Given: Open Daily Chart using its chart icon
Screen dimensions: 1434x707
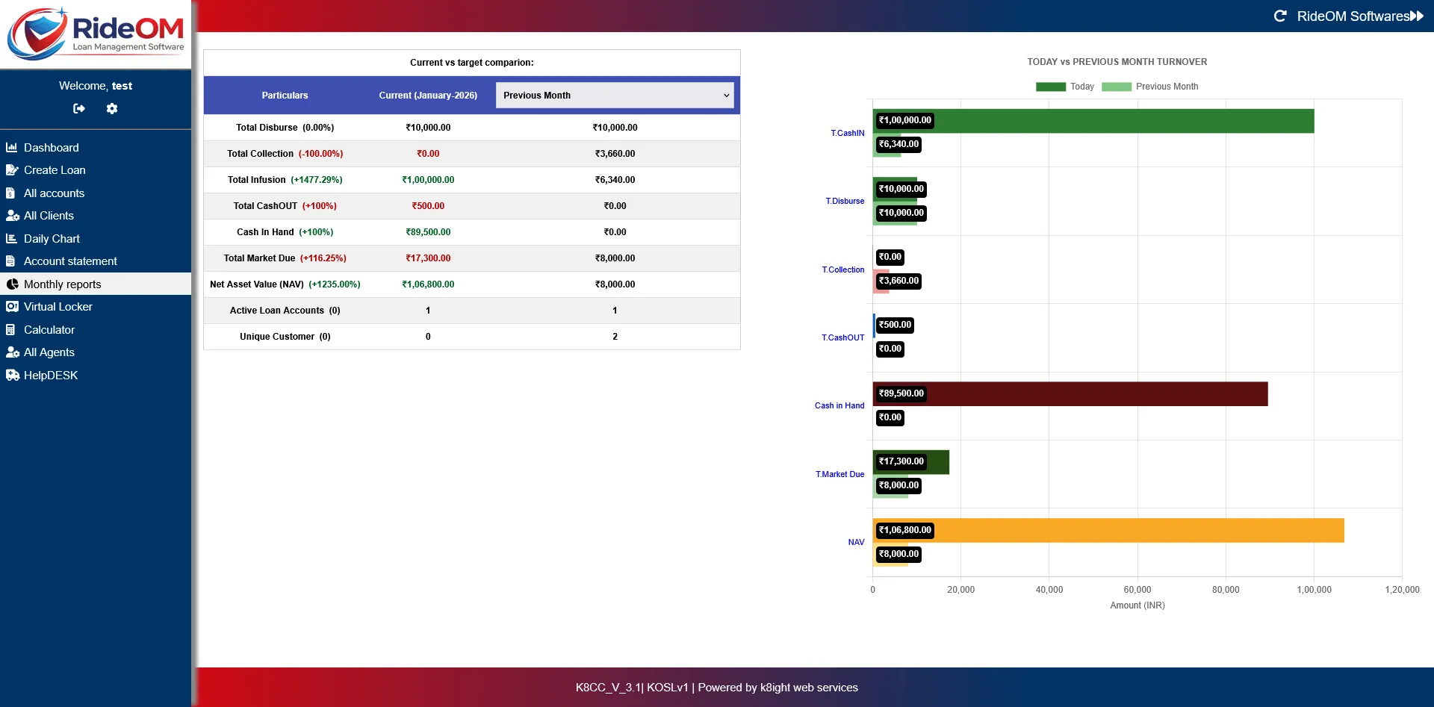Looking at the screenshot, I should tap(11, 238).
